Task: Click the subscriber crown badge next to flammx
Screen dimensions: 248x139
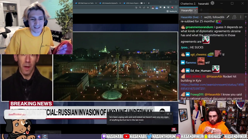Action: pyautogui.click(x=183, y=63)
